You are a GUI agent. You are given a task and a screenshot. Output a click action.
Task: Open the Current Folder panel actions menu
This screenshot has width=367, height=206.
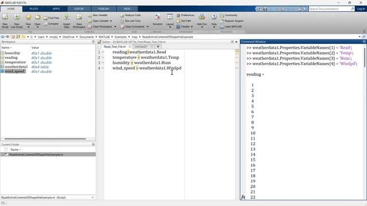[x=93, y=144]
